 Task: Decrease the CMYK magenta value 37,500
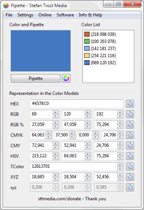pyautogui.click(x=72, y=137)
